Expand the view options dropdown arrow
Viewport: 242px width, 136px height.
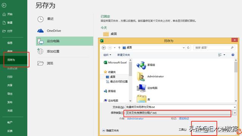pyautogui.click(x=224, y=55)
